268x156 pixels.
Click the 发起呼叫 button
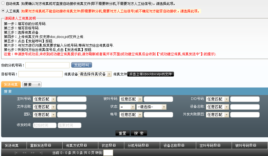[x=81, y=65]
